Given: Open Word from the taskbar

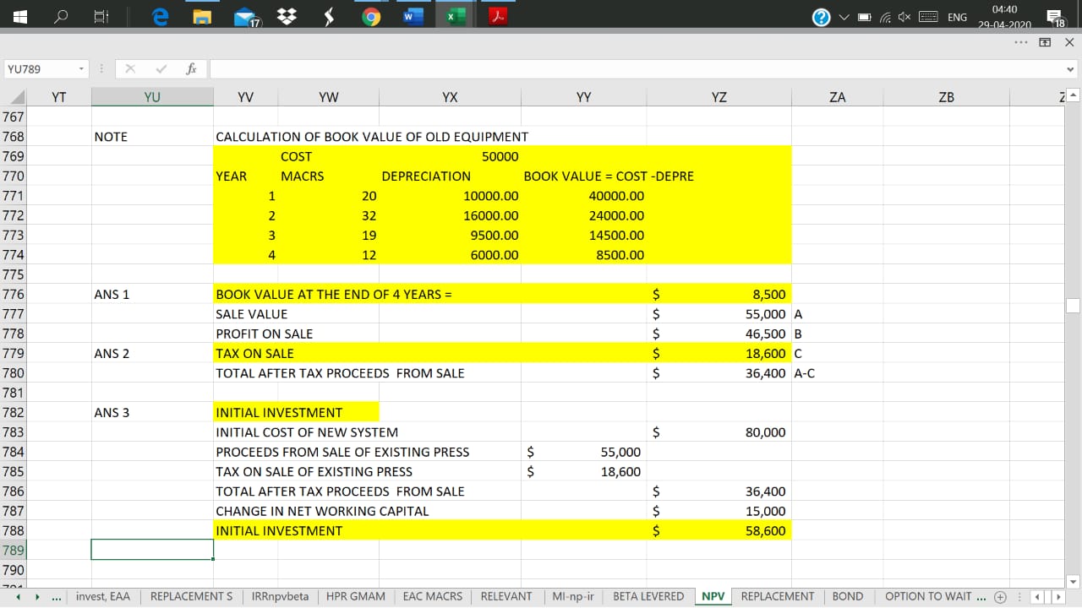Looking at the screenshot, I should click(x=413, y=18).
